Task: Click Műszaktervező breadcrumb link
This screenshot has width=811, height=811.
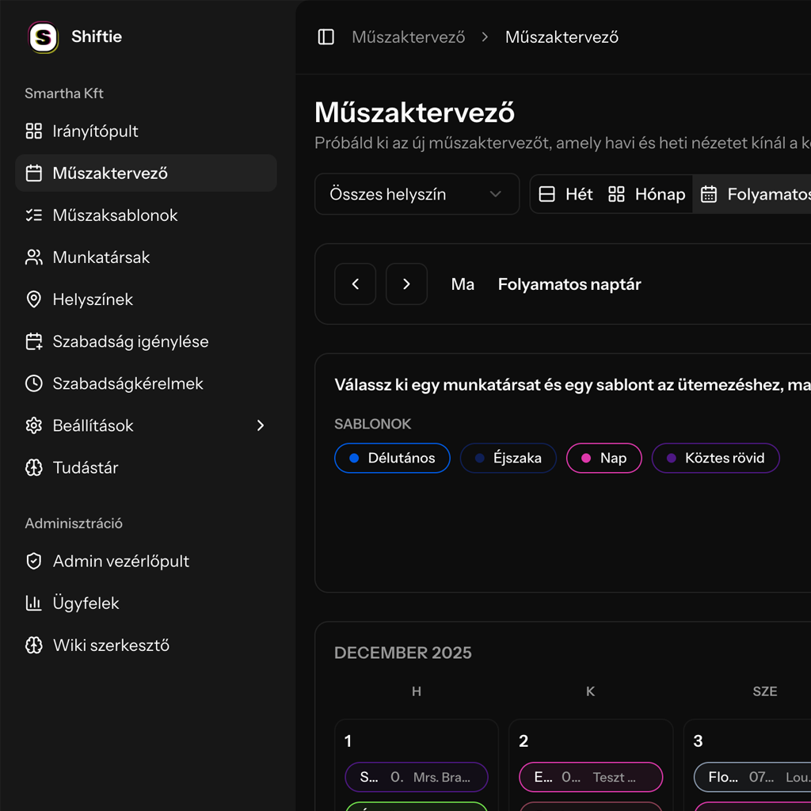Action: [x=408, y=37]
